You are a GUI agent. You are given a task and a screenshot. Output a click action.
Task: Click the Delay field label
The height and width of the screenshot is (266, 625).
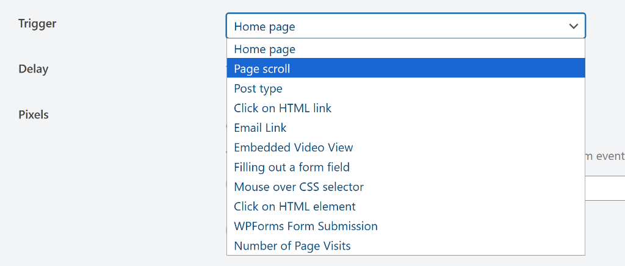34,69
